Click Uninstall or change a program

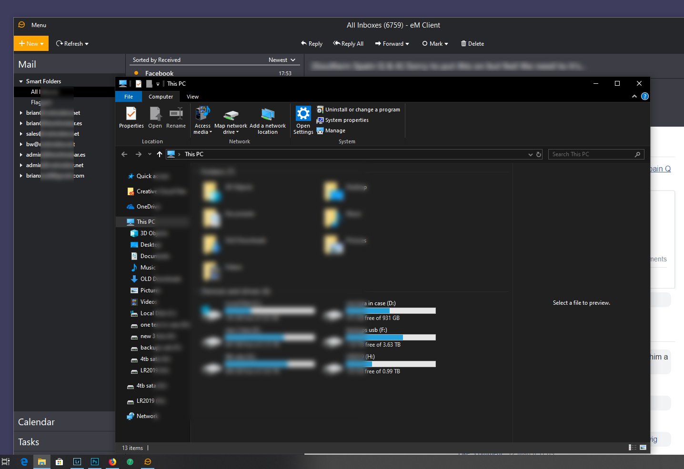358,110
